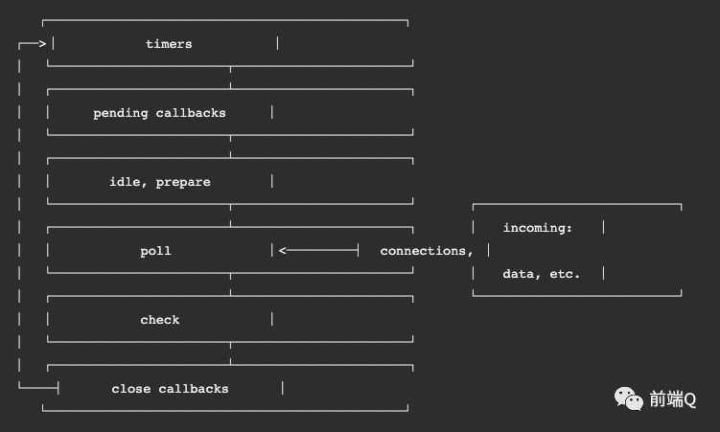Screen dimensions: 720x432
Task: Click connector between timers and pending callbacks
Action: point(230,79)
